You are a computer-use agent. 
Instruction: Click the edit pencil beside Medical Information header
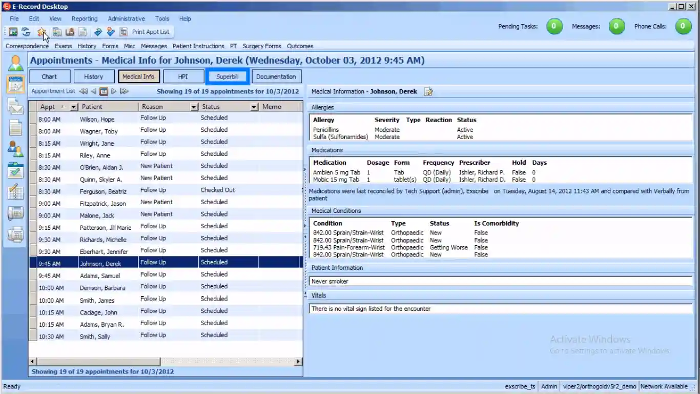click(x=428, y=91)
